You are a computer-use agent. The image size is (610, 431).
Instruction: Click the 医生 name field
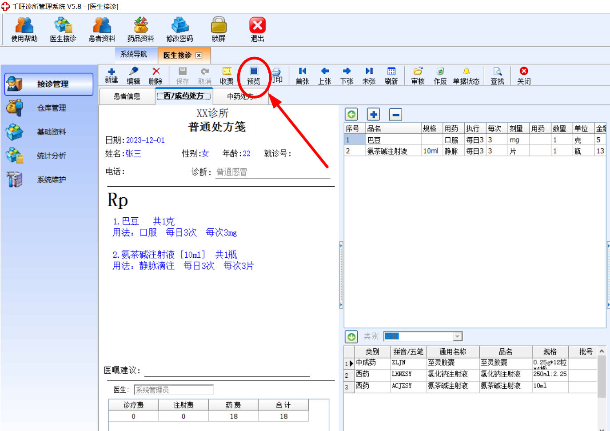[174, 390]
